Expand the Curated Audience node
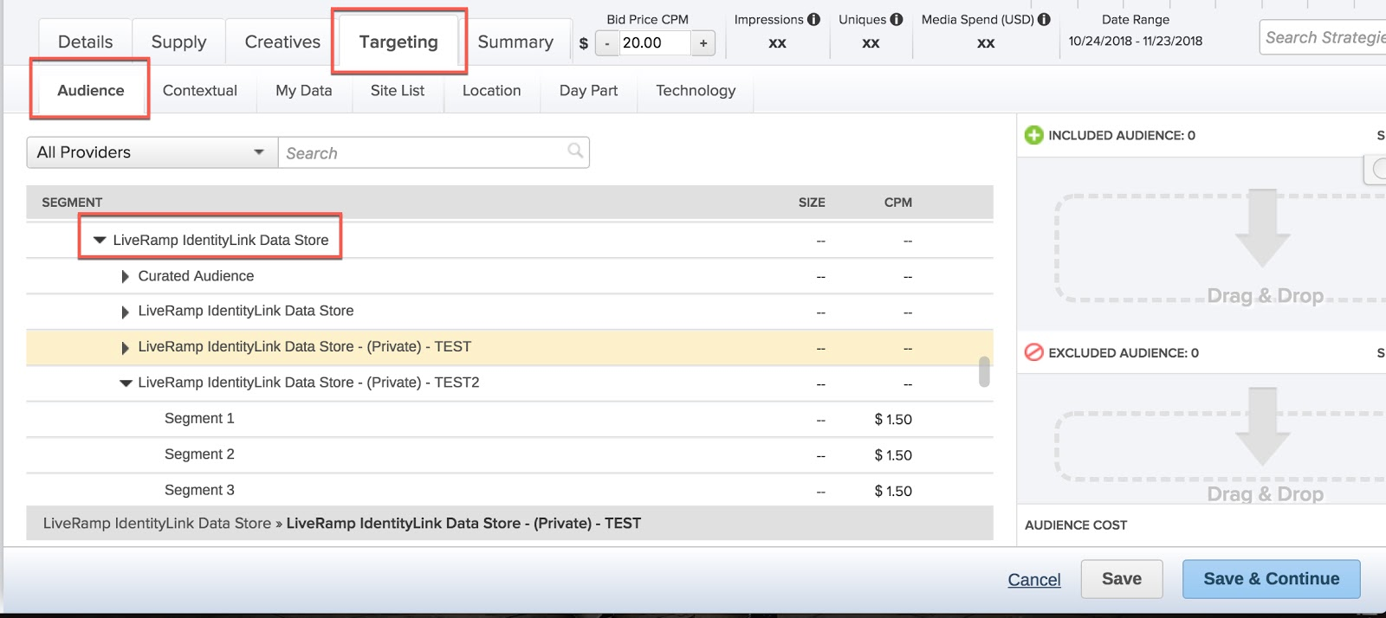 125,276
